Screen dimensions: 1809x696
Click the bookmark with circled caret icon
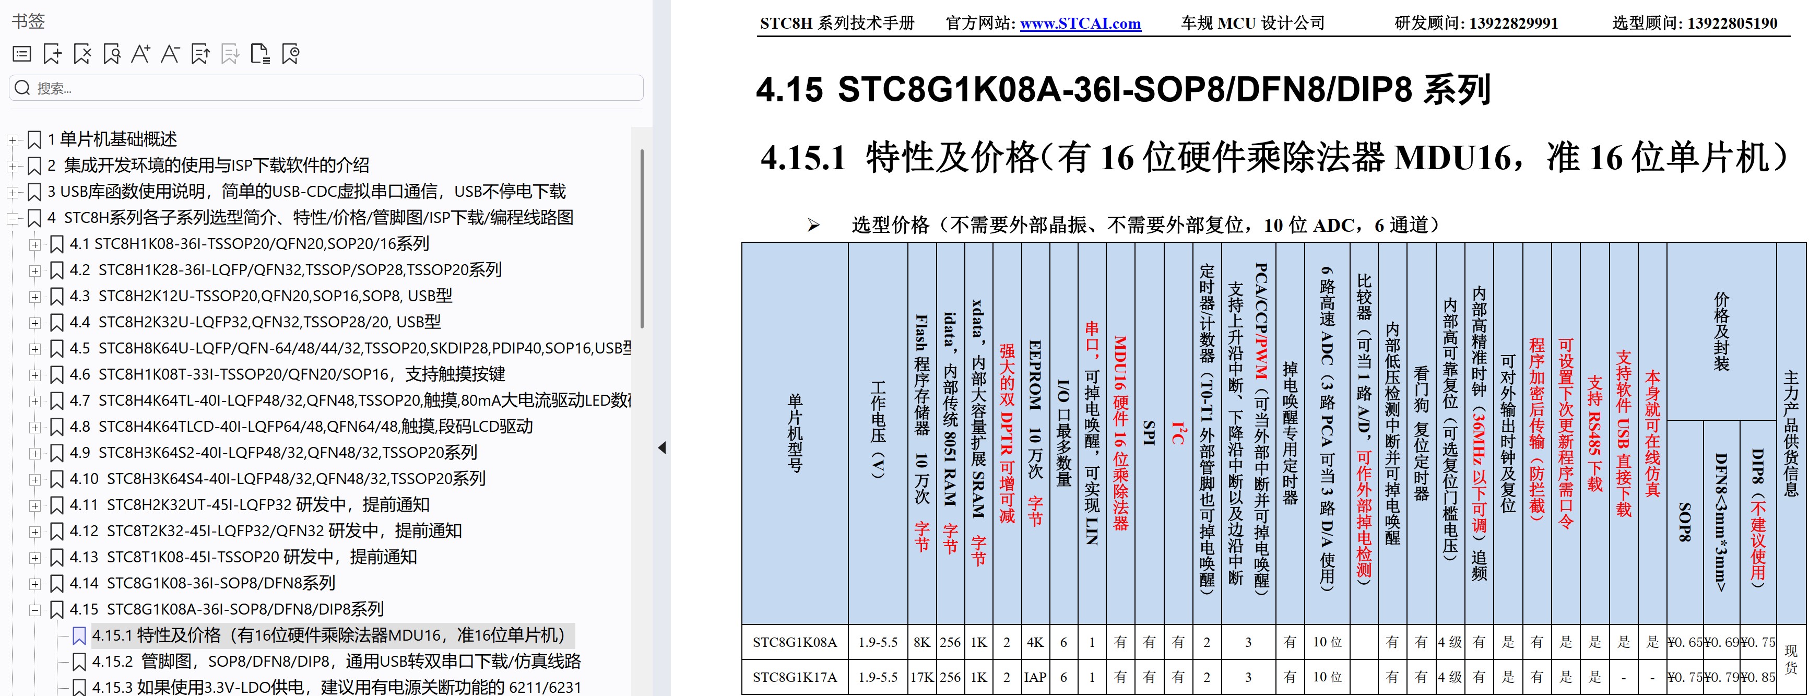[290, 54]
